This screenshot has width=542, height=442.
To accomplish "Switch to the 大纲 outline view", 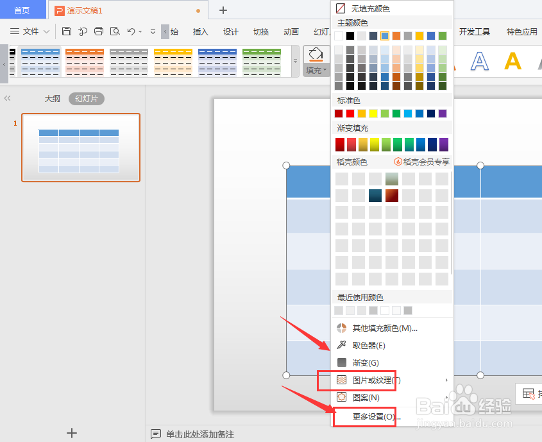I will (52, 99).
